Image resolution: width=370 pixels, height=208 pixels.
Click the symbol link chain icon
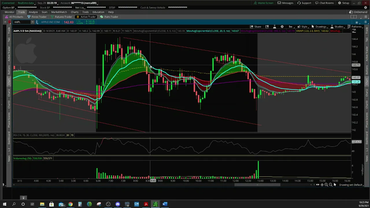point(37,22)
